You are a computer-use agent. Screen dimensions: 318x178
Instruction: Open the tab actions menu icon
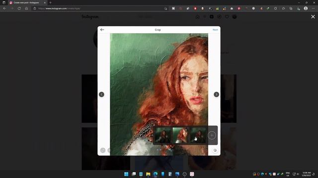[x=4, y=2]
